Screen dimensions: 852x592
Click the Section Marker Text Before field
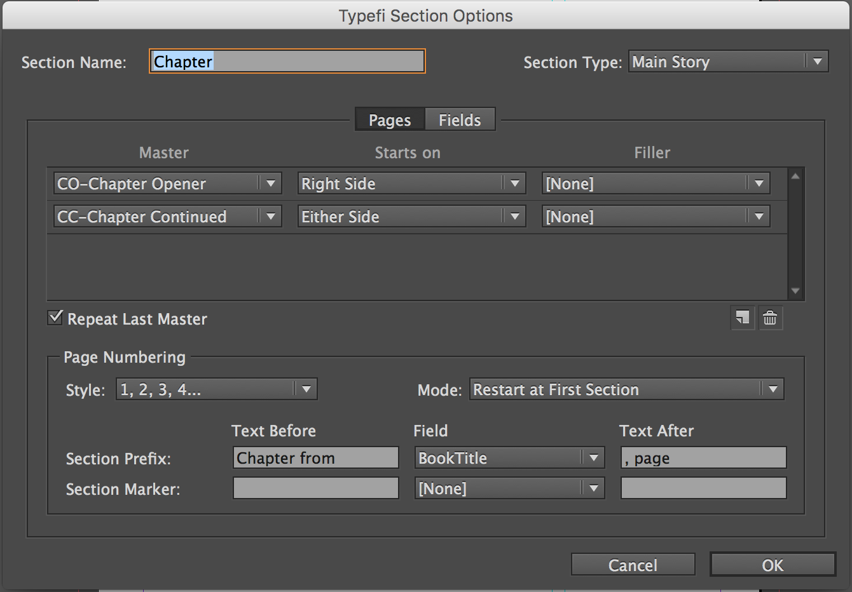click(316, 488)
